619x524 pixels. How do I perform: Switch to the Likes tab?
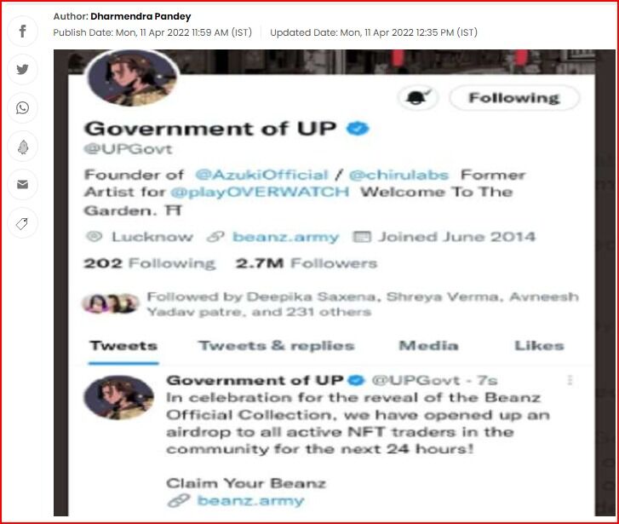539,346
